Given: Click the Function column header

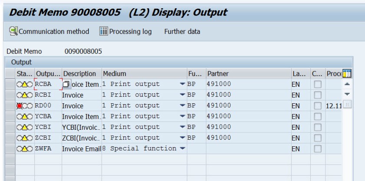Looking at the screenshot, I should pyautogui.click(x=196, y=73).
